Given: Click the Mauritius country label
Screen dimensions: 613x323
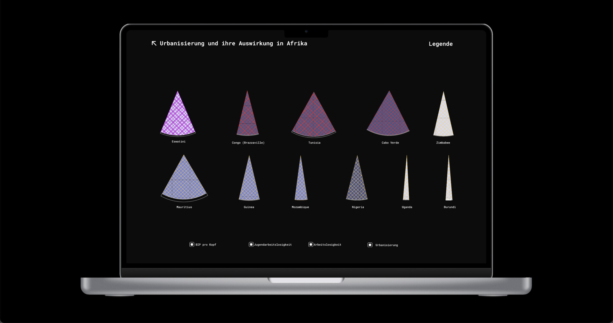Looking at the screenshot, I should coord(184,207).
